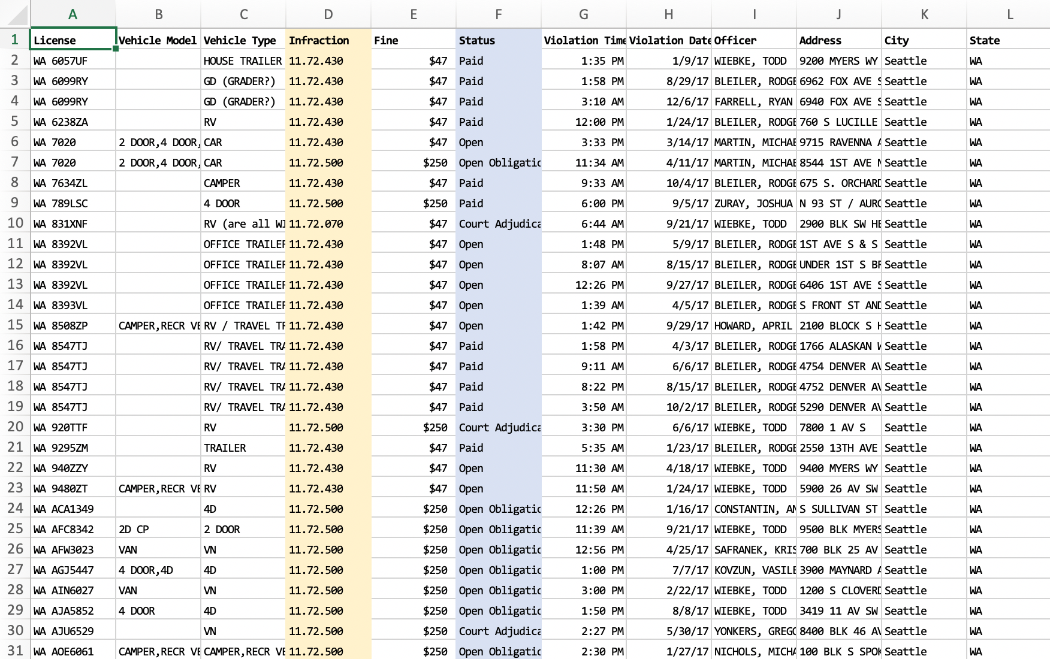1050x659 pixels.
Task: Click the Vehicle Type header cell
Action: pos(243,40)
